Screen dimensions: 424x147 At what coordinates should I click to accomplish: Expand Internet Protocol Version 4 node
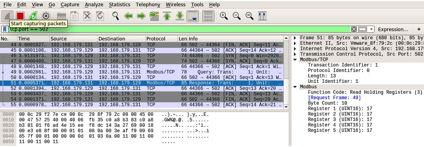295,49
